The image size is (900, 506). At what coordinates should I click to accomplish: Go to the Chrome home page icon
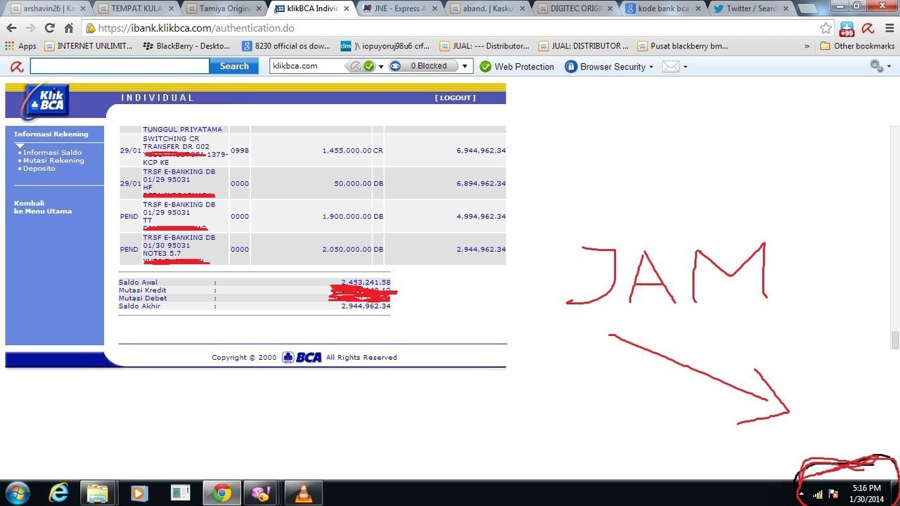(x=68, y=28)
